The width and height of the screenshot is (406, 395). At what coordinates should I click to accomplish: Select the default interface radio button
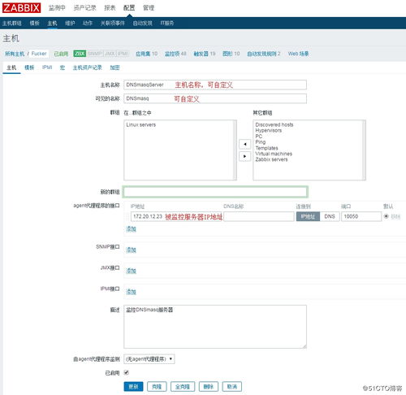coord(387,216)
